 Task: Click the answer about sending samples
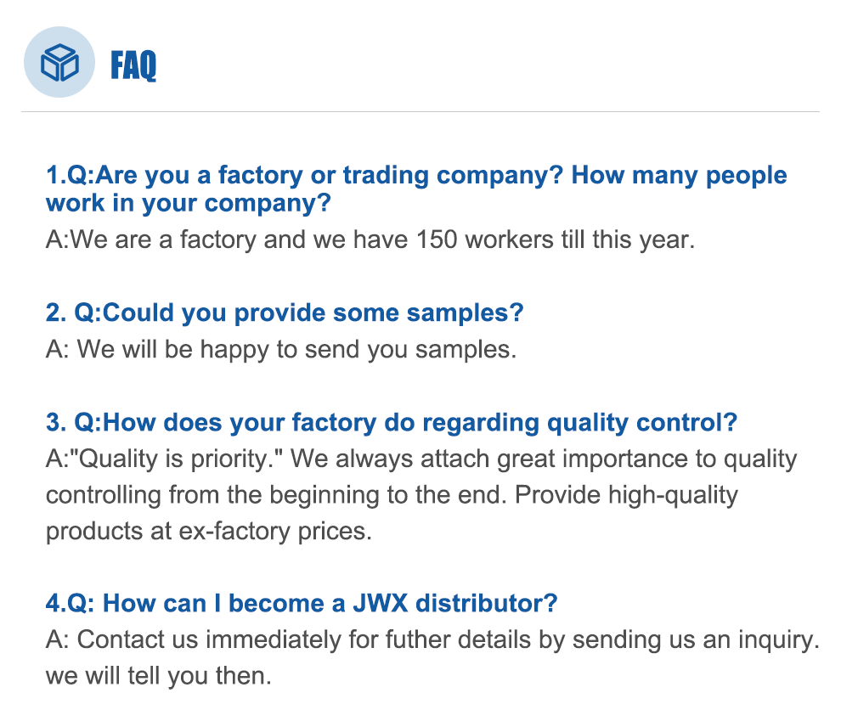point(280,349)
